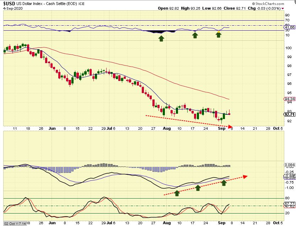
Task: Click the leftmost green arrow in RSI panel
Action: 161,38
